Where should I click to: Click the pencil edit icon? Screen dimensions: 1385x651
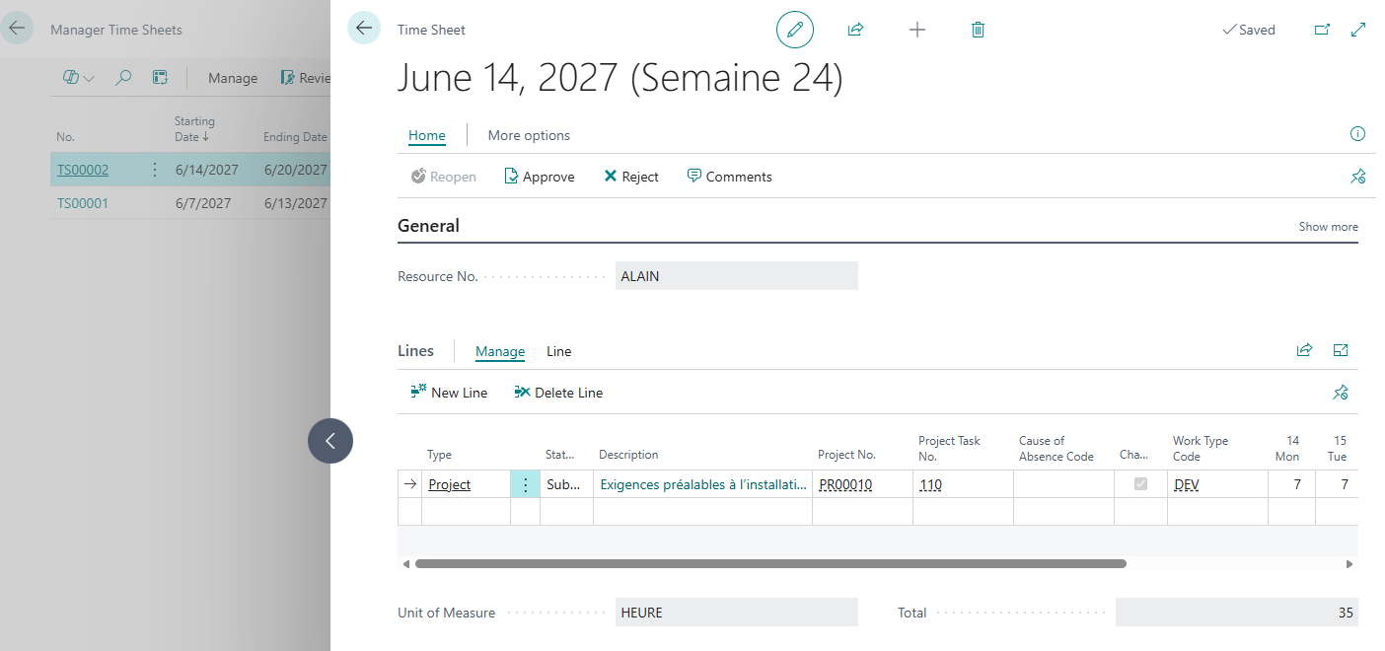795,30
